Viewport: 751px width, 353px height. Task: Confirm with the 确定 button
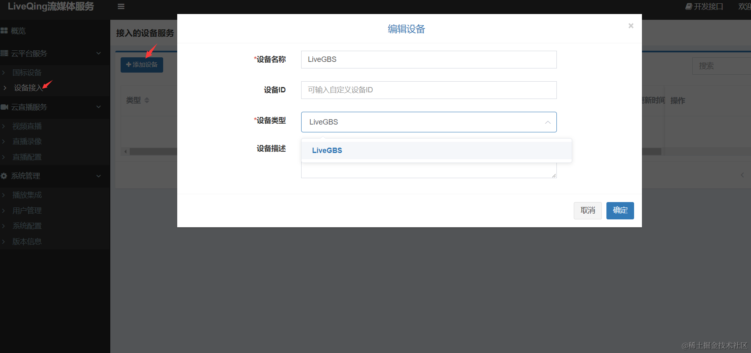pyautogui.click(x=620, y=210)
